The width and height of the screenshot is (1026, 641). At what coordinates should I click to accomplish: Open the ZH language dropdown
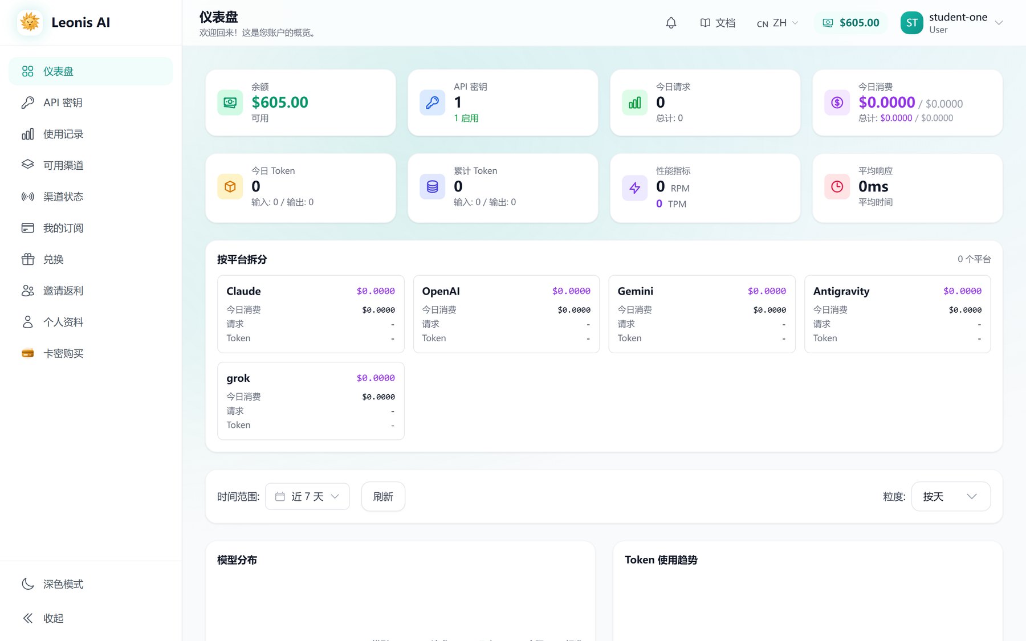tap(777, 23)
